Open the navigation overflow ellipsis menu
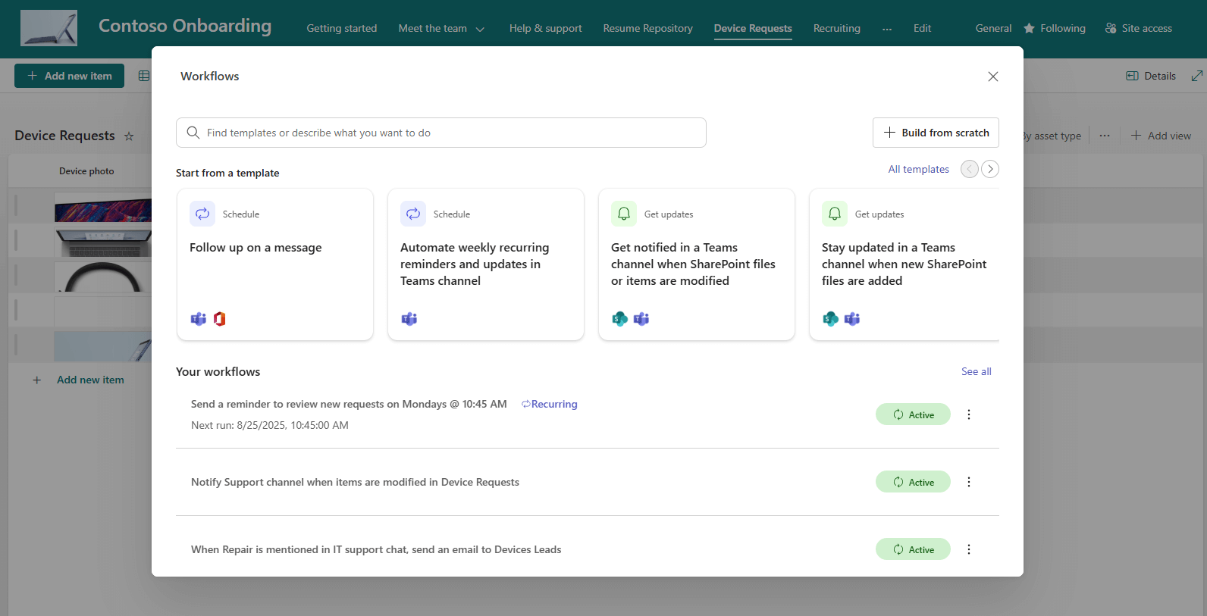Screen dimensions: 1207x616 [886, 29]
